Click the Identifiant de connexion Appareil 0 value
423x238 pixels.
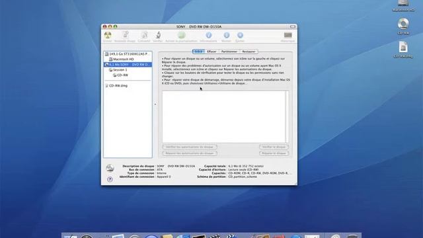click(164, 177)
